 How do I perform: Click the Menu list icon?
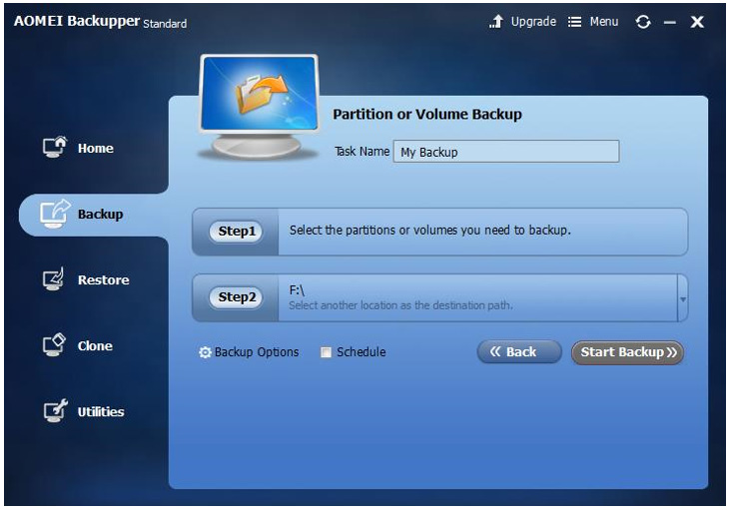[574, 22]
